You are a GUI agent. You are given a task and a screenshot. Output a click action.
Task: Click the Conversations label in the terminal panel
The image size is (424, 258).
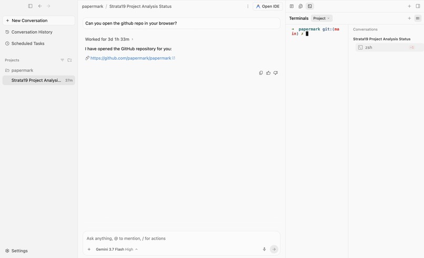pyautogui.click(x=365, y=29)
